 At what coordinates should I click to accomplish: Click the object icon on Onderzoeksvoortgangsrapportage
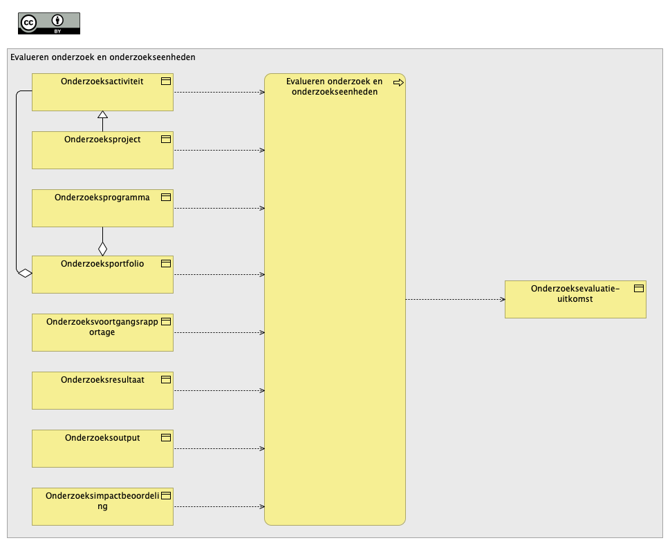coord(166,321)
